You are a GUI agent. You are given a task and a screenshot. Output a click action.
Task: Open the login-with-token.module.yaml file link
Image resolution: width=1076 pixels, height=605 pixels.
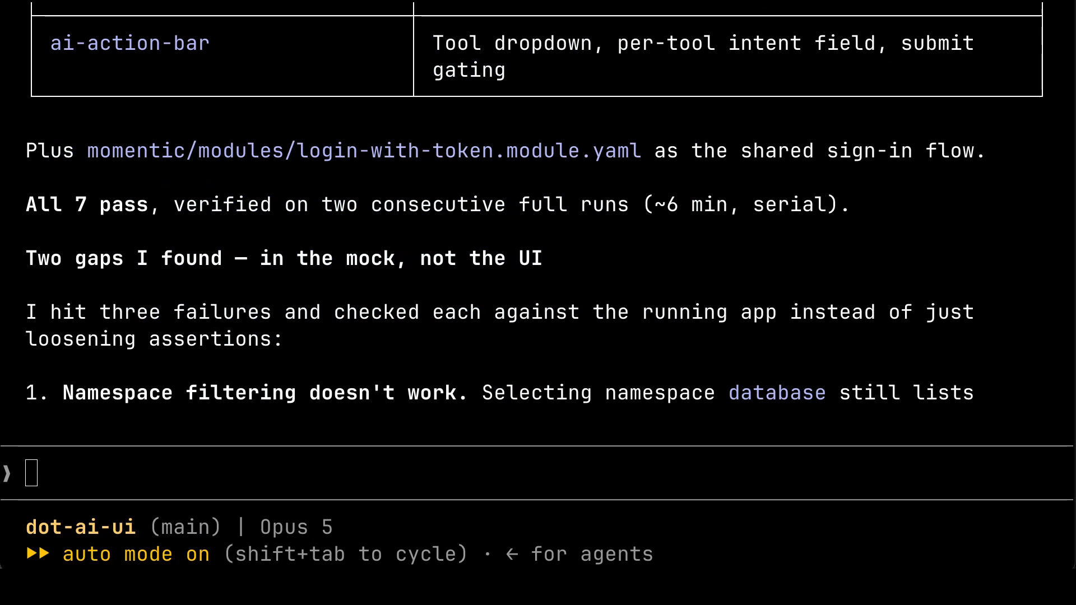tap(364, 151)
